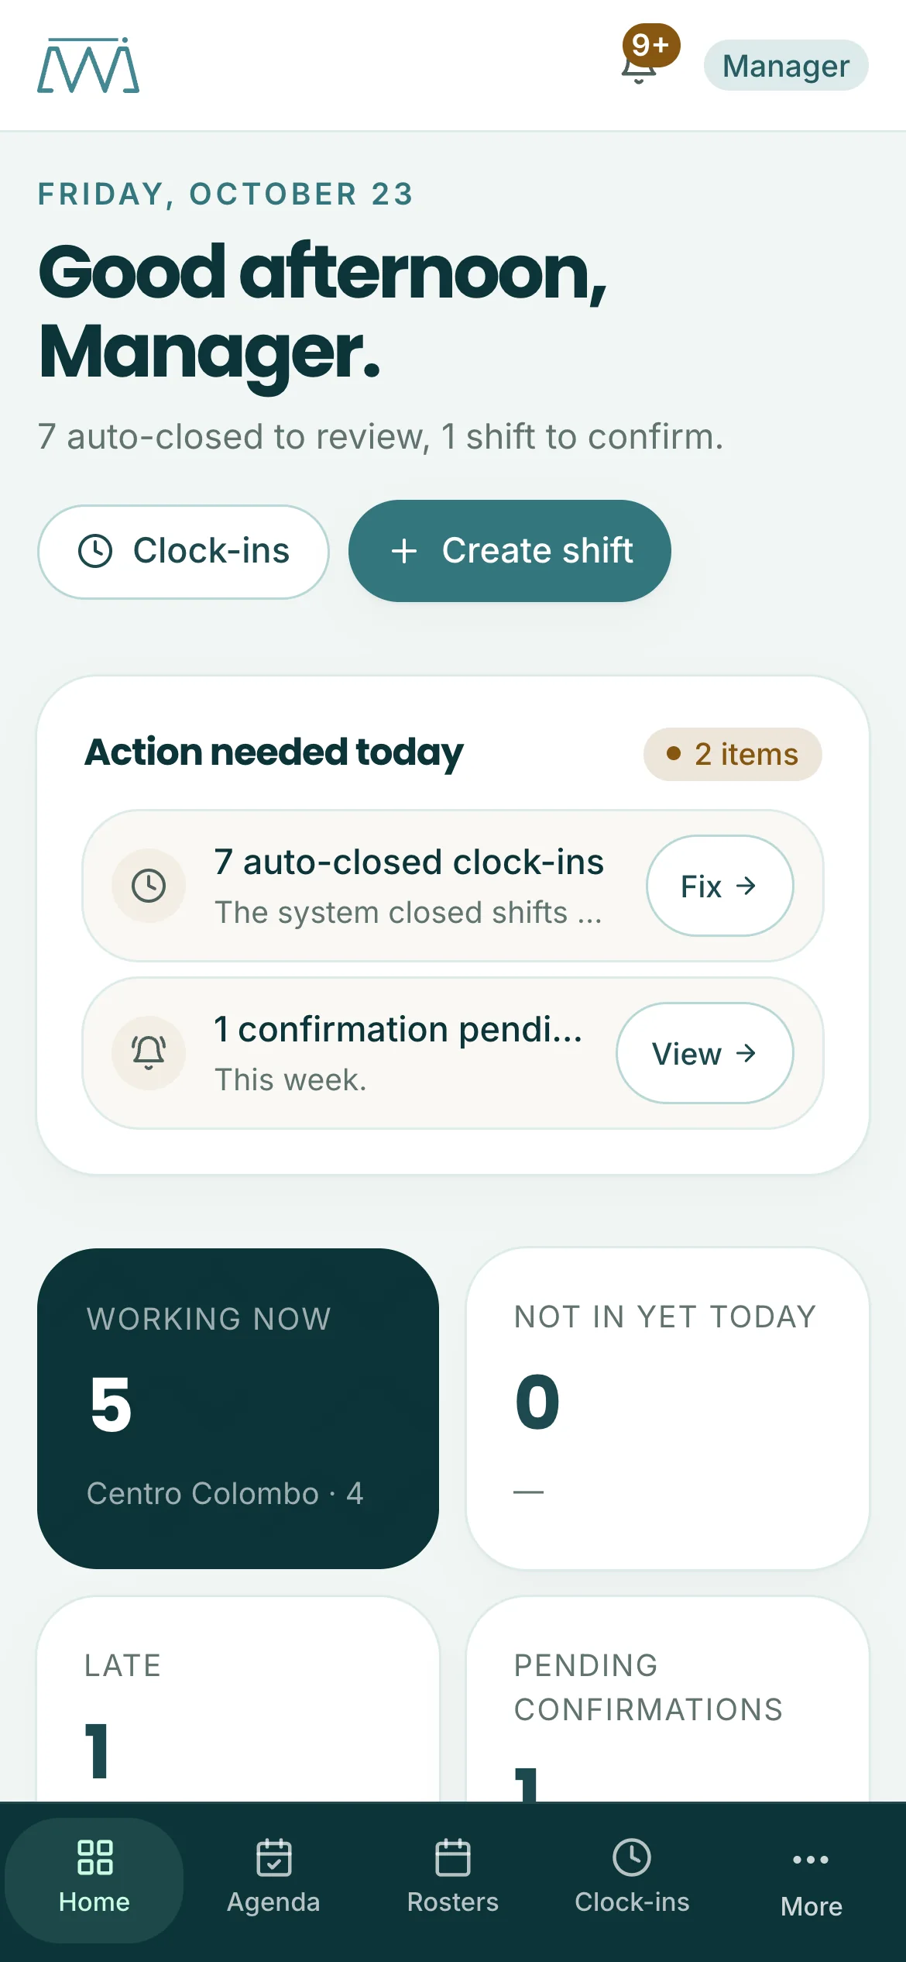Open the Working Now card
Screen dimensions: 906x1962
(x=238, y=1409)
